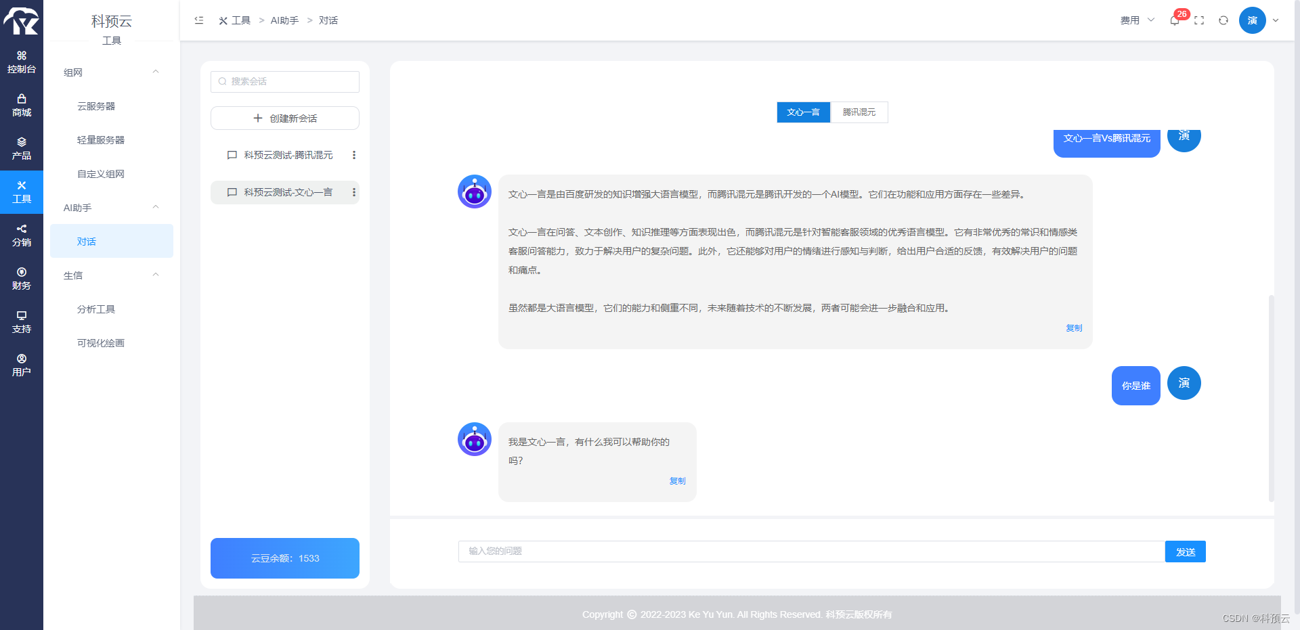Select the 工具 tools icon in left rail
Image resolution: width=1300 pixels, height=630 pixels.
(22, 192)
